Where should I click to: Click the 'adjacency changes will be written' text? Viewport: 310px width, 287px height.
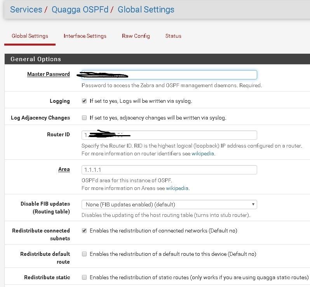click(158, 118)
